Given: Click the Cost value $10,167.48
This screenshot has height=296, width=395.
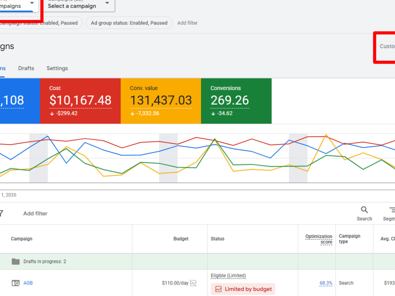Looking at the screenshot, I should [x=80, y=100].
